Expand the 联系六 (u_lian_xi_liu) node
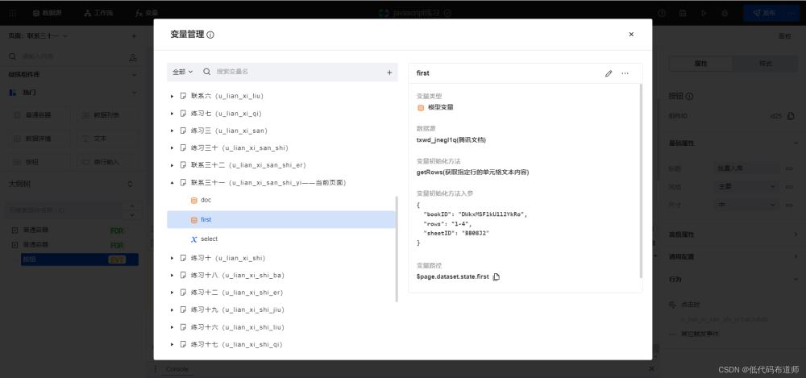This screenshot has width=806, height=378. click(172, 96)
